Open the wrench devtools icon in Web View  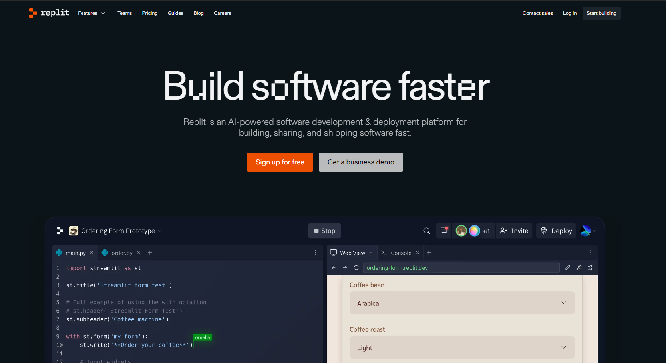coord(579,268)
